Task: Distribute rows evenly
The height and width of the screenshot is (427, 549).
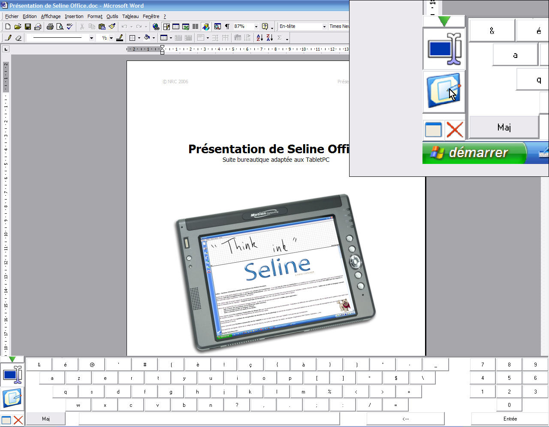Action: click(x=215, y=38)
